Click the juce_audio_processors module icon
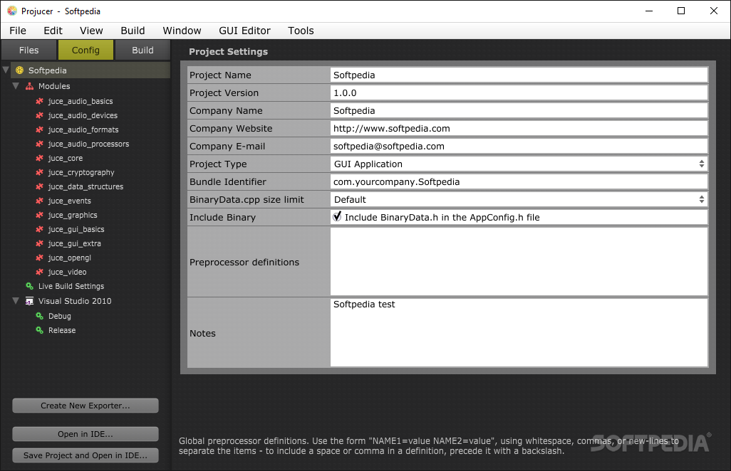Viewport: 731px width, 471px height. [x=40, y=144]
